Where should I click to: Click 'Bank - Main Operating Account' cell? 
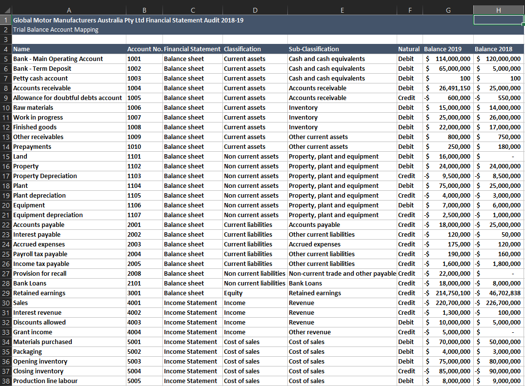(x=69, y=59)
